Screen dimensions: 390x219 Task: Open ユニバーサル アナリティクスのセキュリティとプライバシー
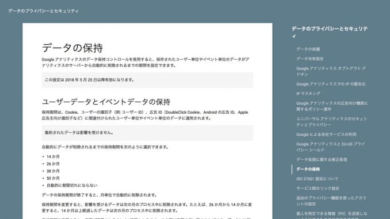[331, 122]
